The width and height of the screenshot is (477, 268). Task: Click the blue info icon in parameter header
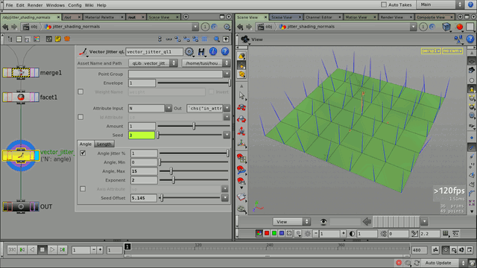click(213, 51)
